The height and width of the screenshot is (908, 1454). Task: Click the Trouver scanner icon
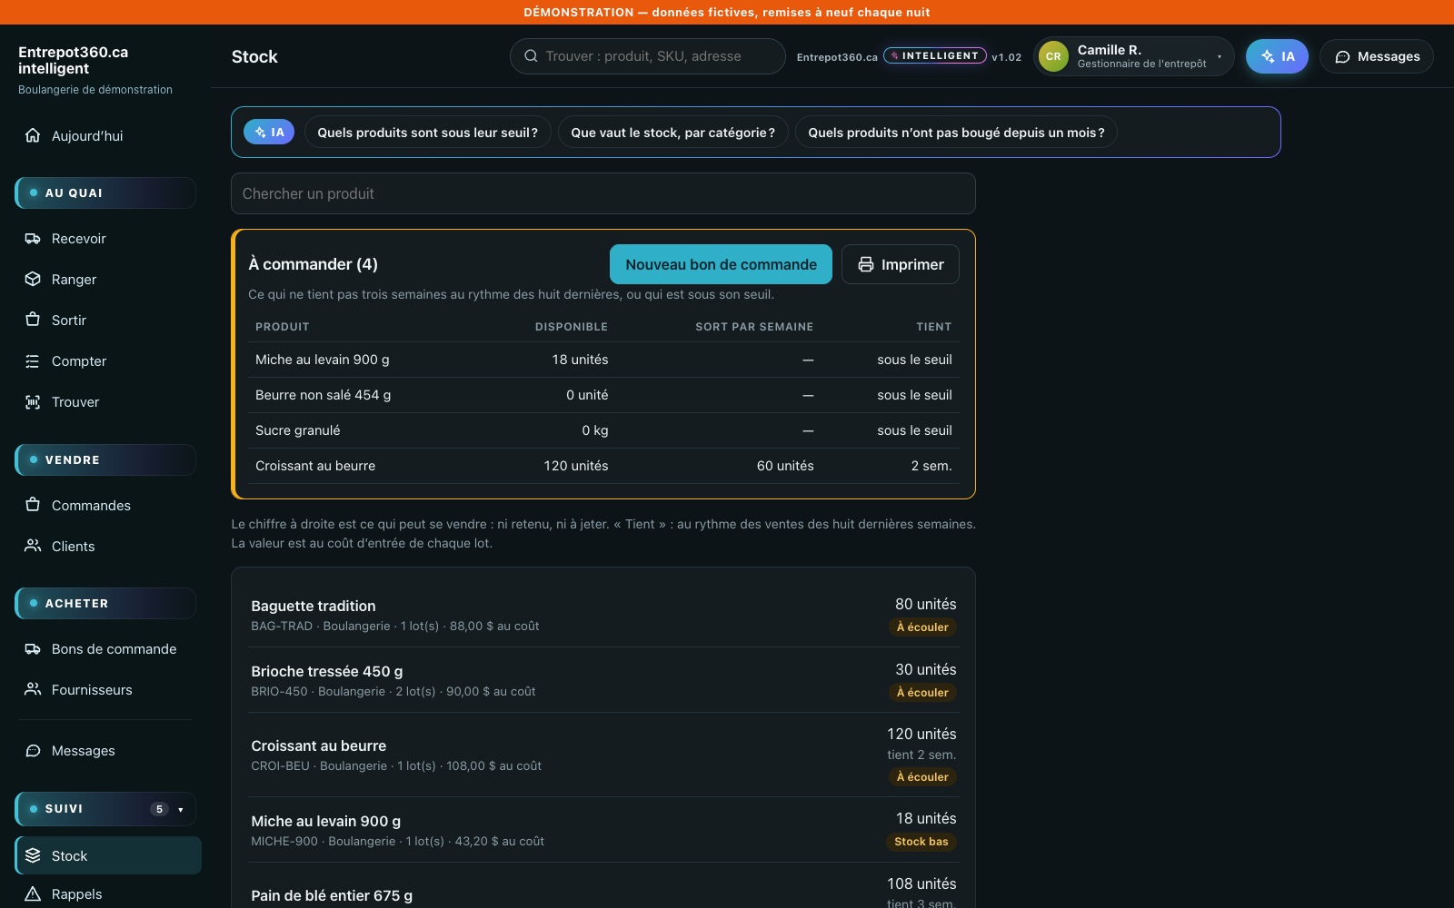pos(33,401)
